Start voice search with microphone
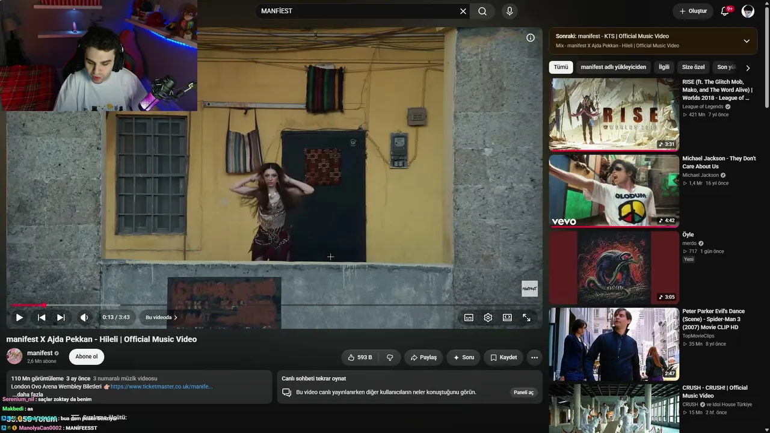Screen dimensions: 770x433 510,11
